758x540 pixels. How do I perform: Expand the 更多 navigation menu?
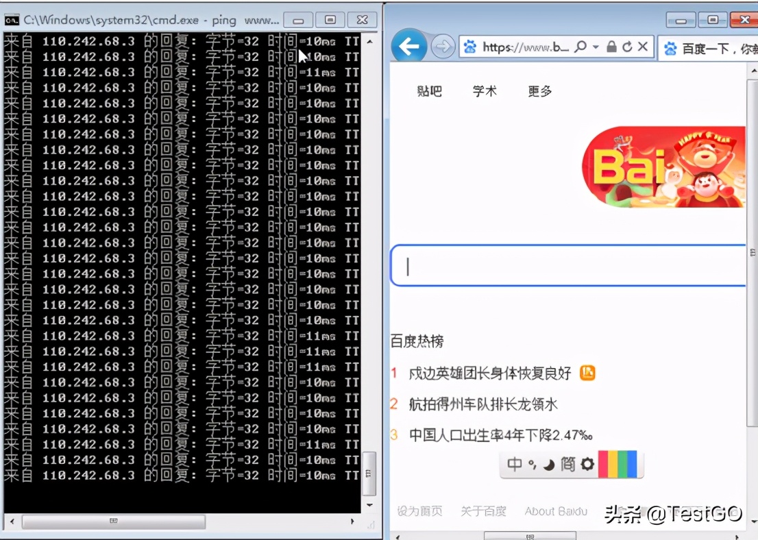click(x=539, y=90)
